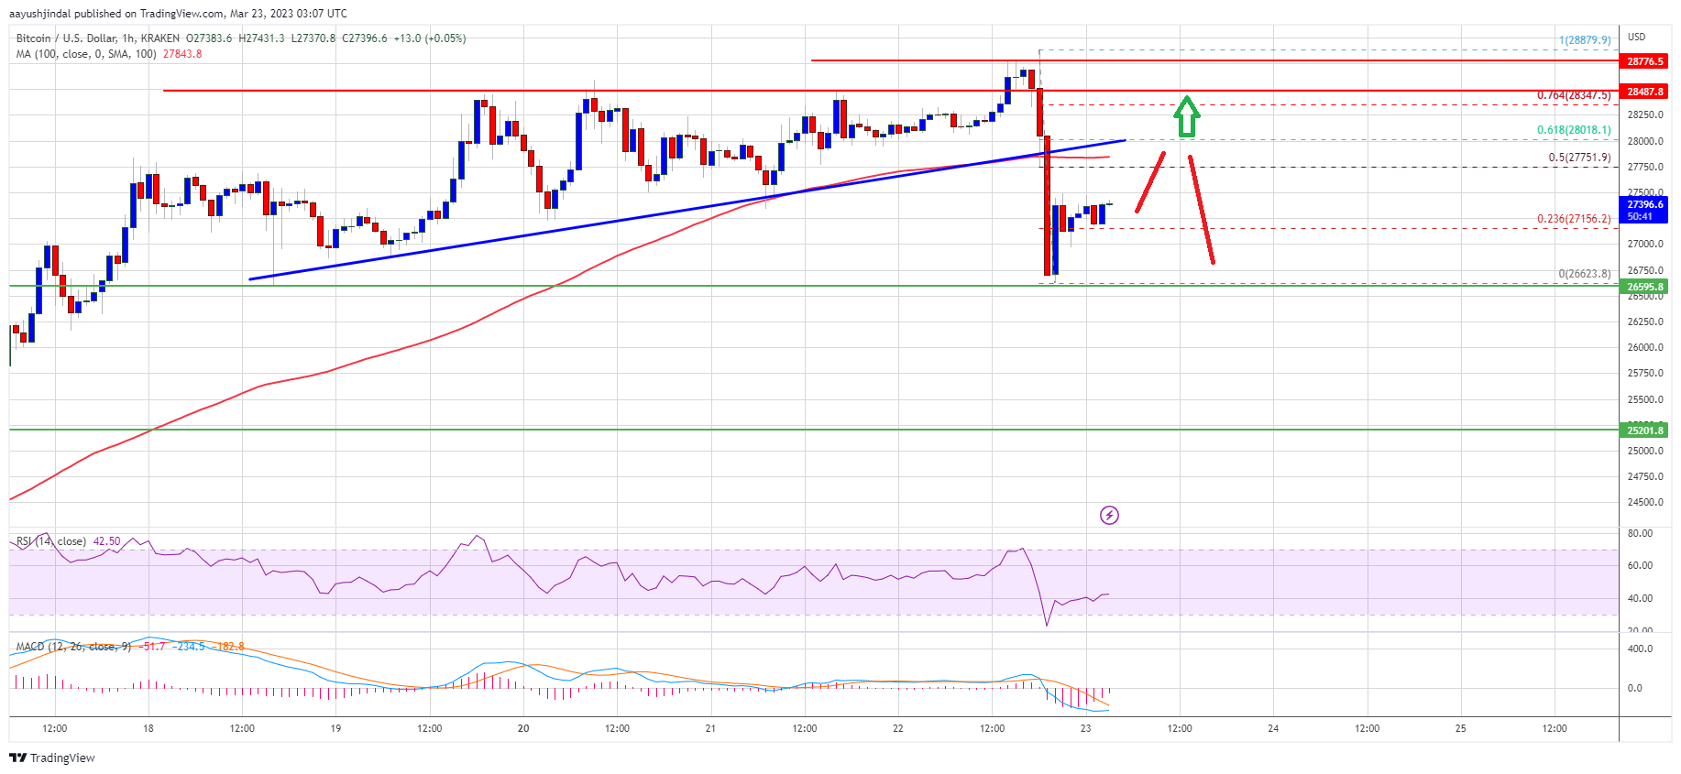Click the 23 date marker on time axis
The width and height of the screenshot is (1681, 774).
tap(1085, 729)
